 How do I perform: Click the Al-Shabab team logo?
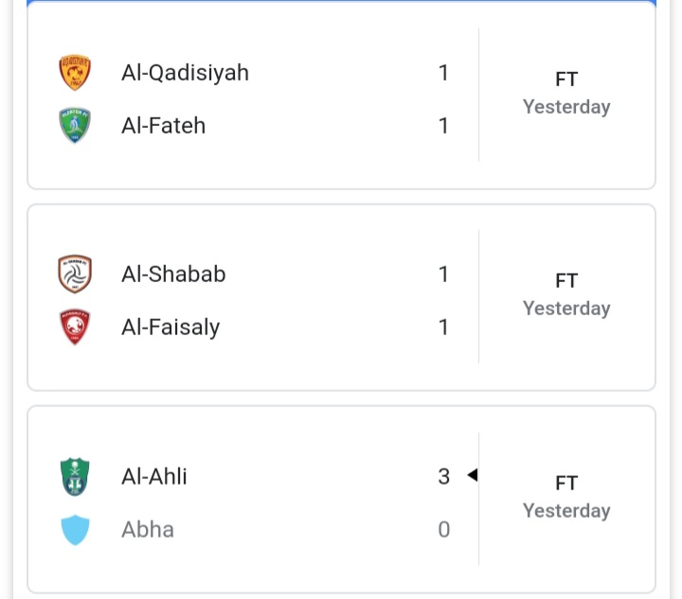(75, 273)
